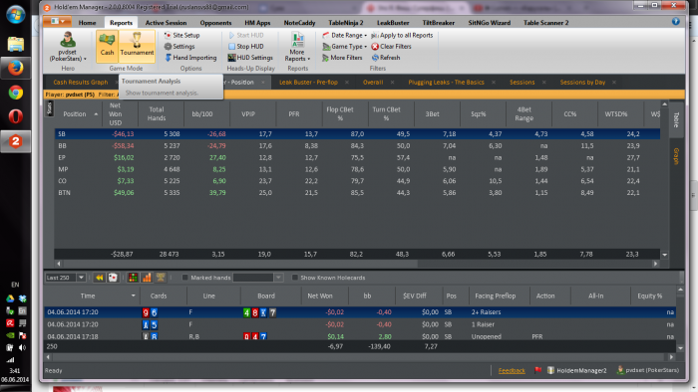Screen dimensions: 698x392
Task: Click position table scroll down arrow
Action: (665, 255)
